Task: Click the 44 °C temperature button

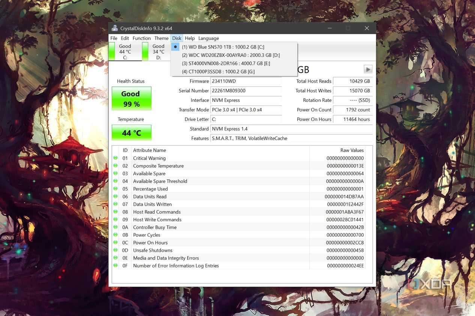Action: [x=131, y=133]
